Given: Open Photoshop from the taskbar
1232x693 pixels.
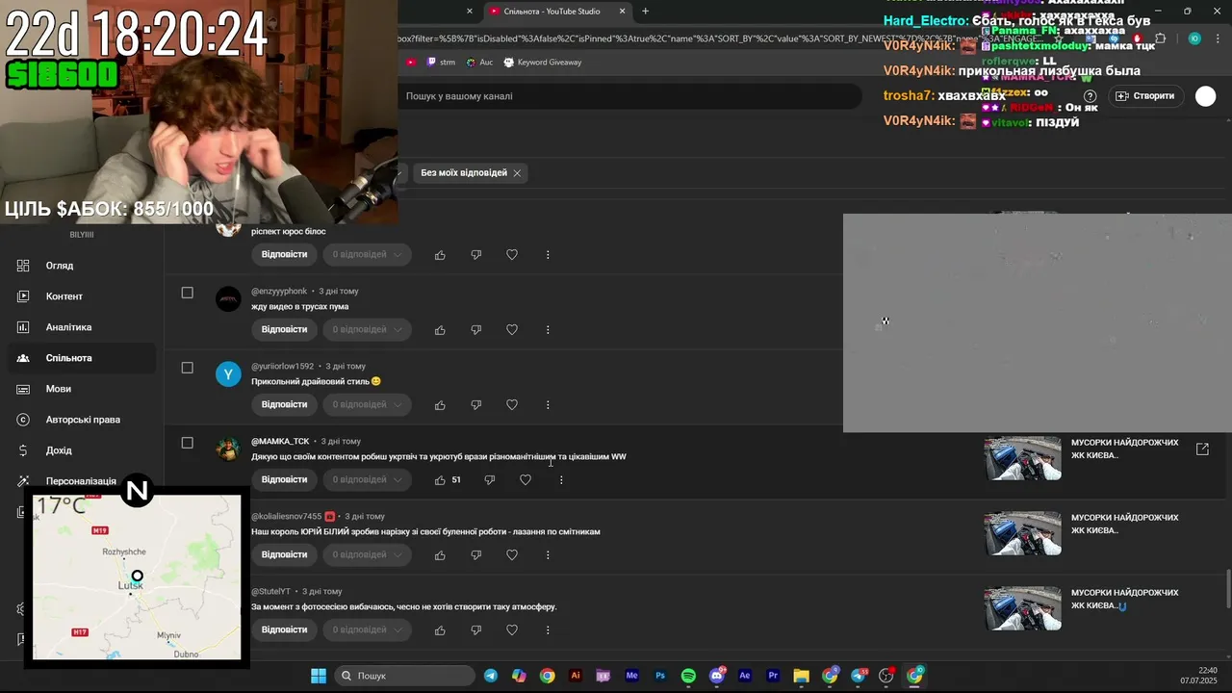Looking at the screenshot, I should click(x=660, y=676).
